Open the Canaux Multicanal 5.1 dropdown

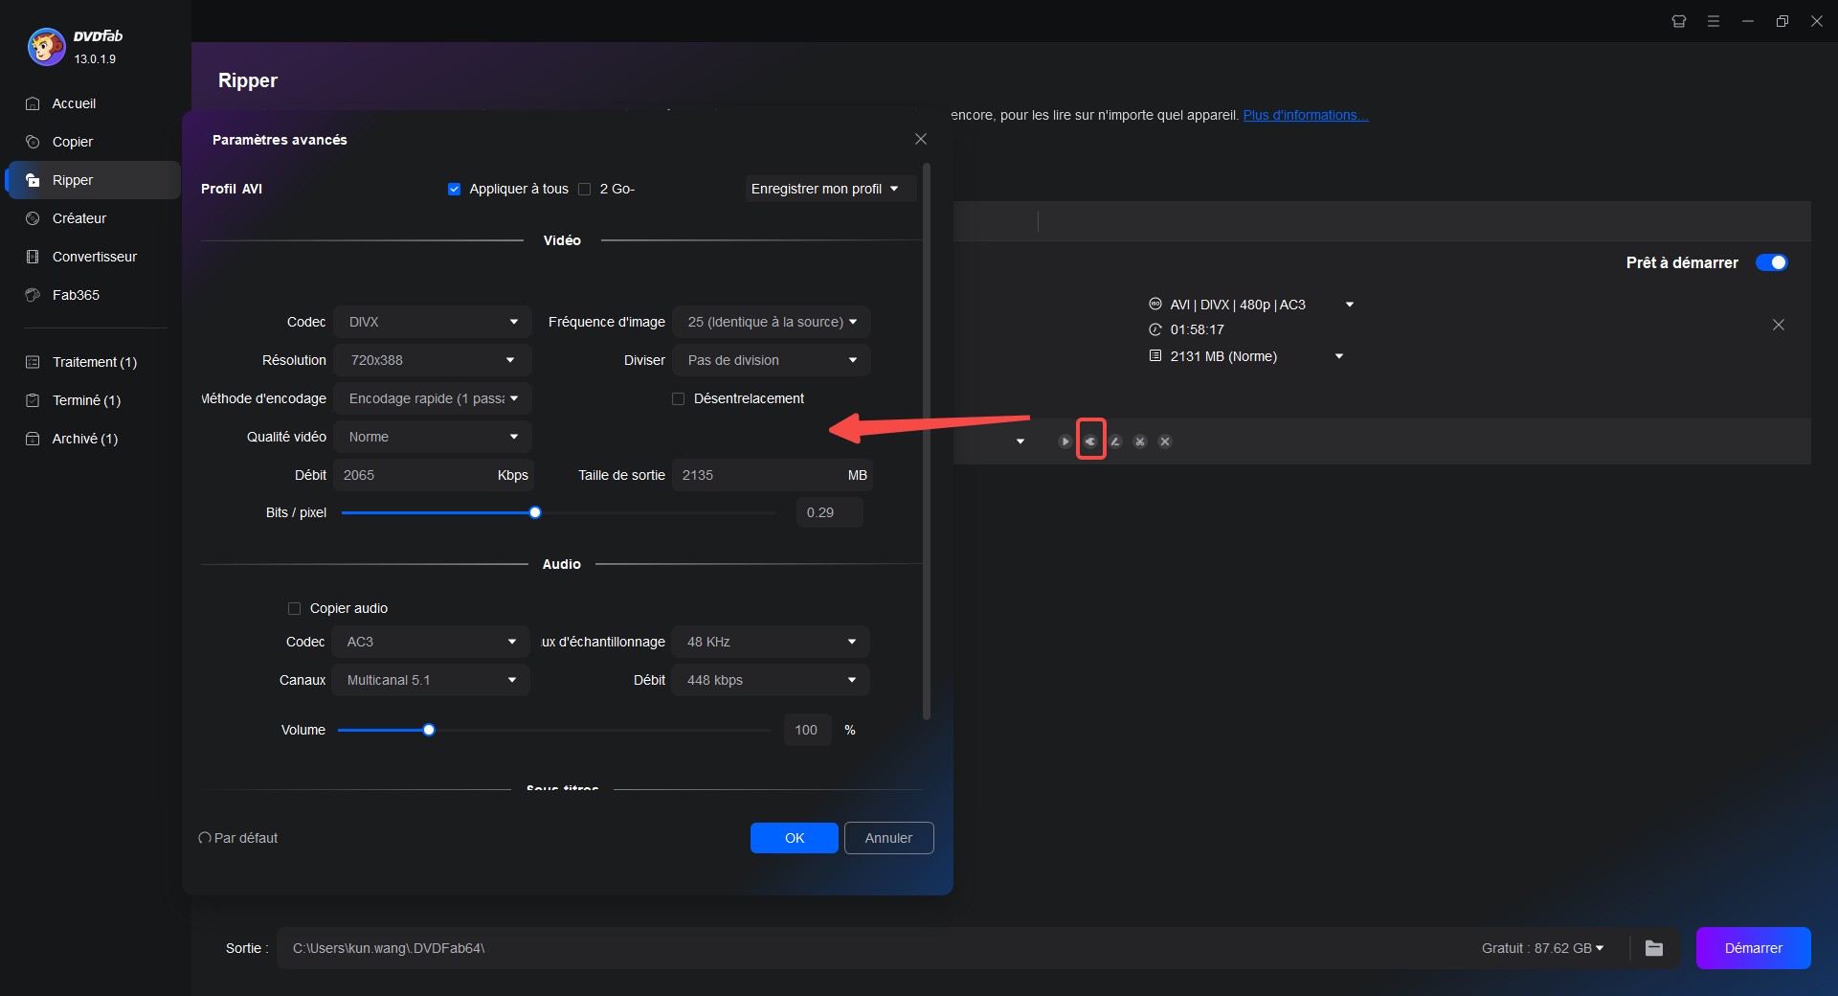pyautogui.click(x=431, y=680)
